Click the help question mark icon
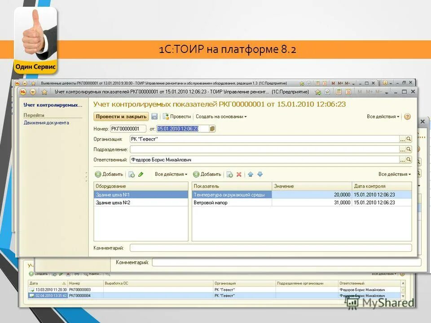 407,117
